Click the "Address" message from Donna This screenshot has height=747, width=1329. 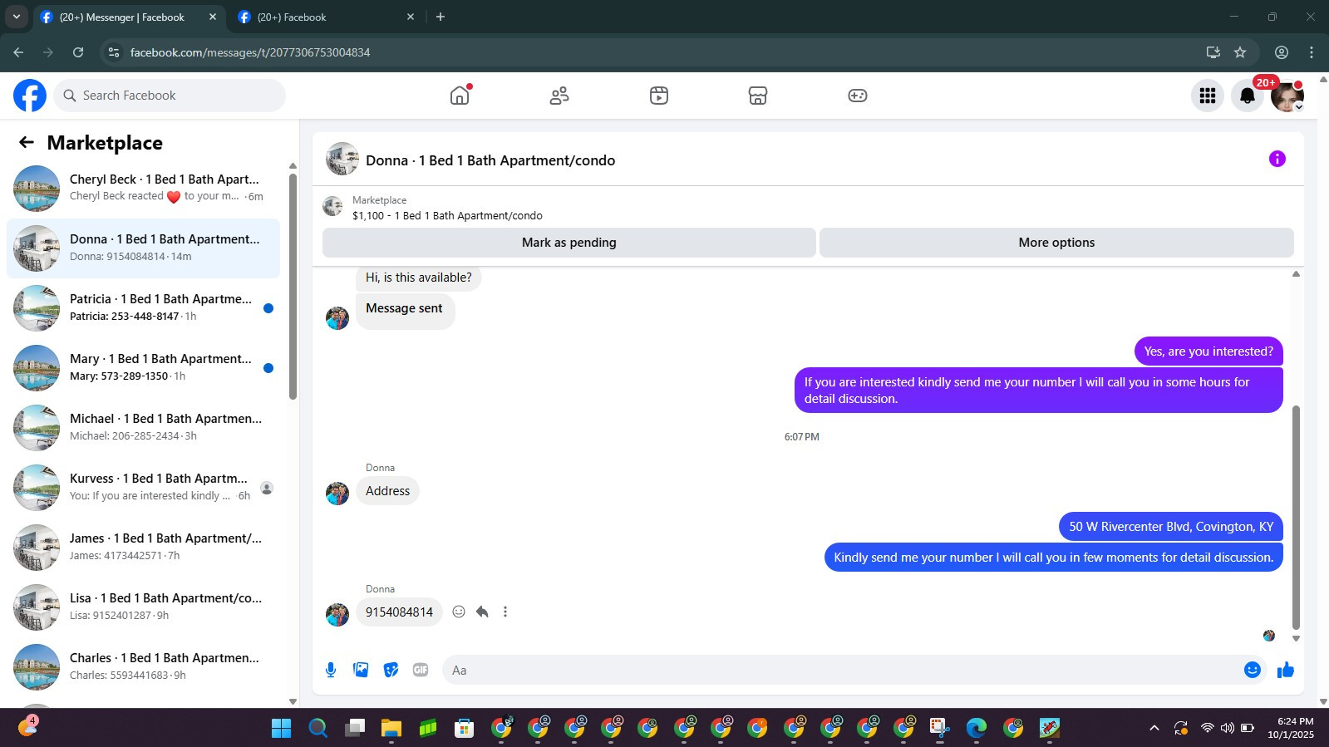click(387, 491)
